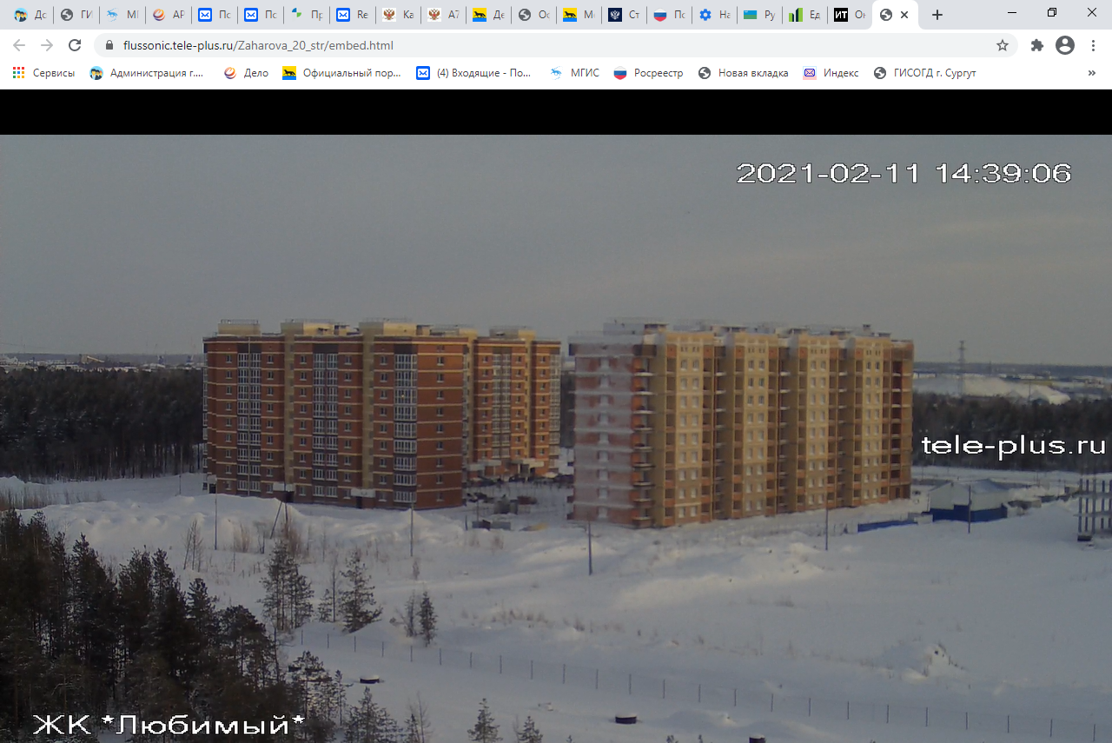Open the Extensions puzzle icon
1112x743 pixels.
[1036, 45]
